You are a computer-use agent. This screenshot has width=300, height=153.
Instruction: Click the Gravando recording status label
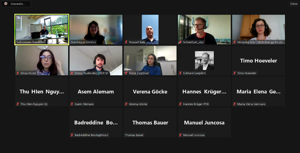18,4
